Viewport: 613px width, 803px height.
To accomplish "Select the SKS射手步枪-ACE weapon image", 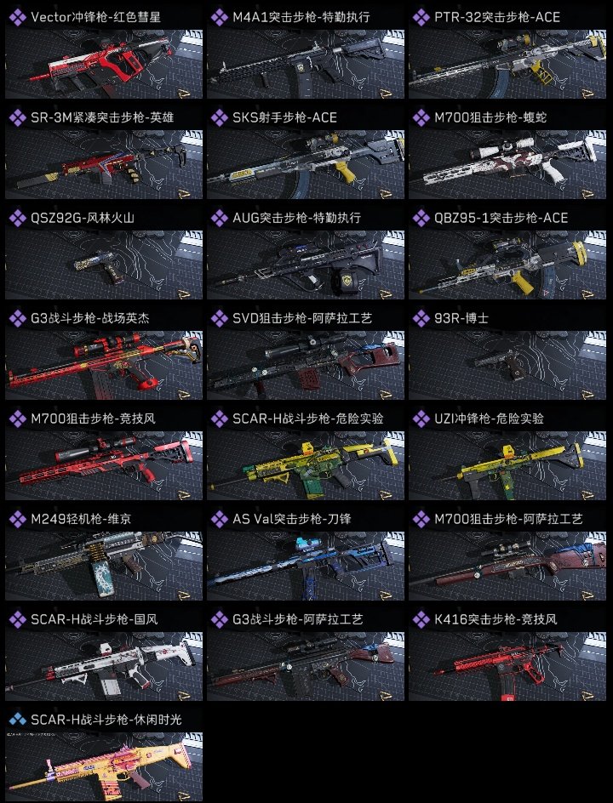I will point(306,164).
